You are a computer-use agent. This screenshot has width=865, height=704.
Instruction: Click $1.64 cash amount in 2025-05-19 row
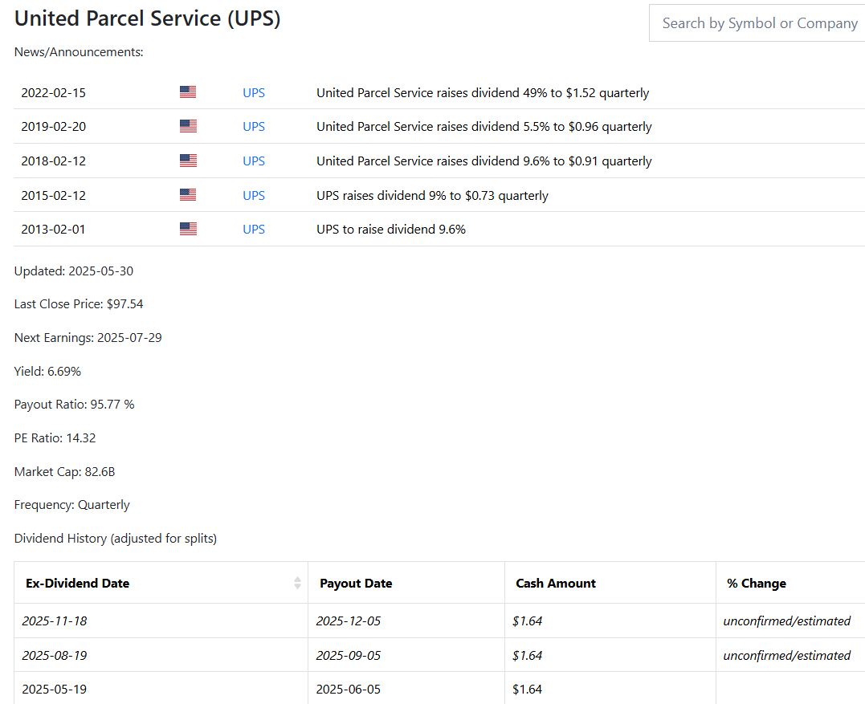(x=528, y=689)
